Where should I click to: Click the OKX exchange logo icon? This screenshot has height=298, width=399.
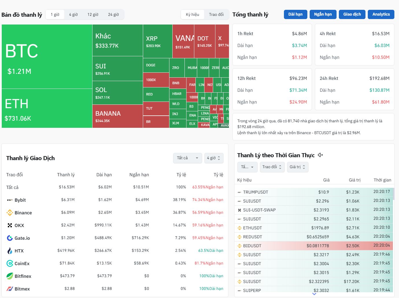click(10, 225)
